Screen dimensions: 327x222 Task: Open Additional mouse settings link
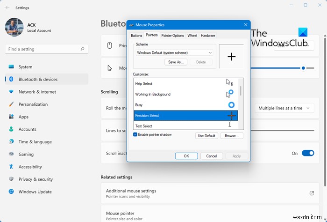[x=210, y=193]
